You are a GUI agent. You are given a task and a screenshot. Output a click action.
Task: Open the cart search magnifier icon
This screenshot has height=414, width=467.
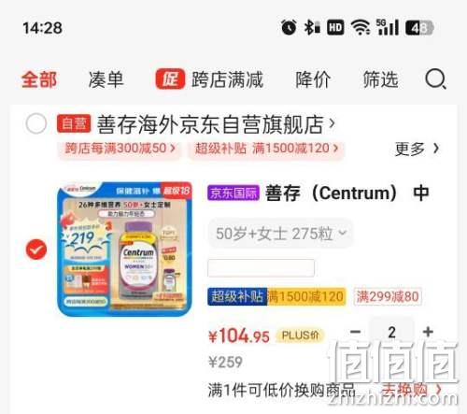(x=435, y=79)
